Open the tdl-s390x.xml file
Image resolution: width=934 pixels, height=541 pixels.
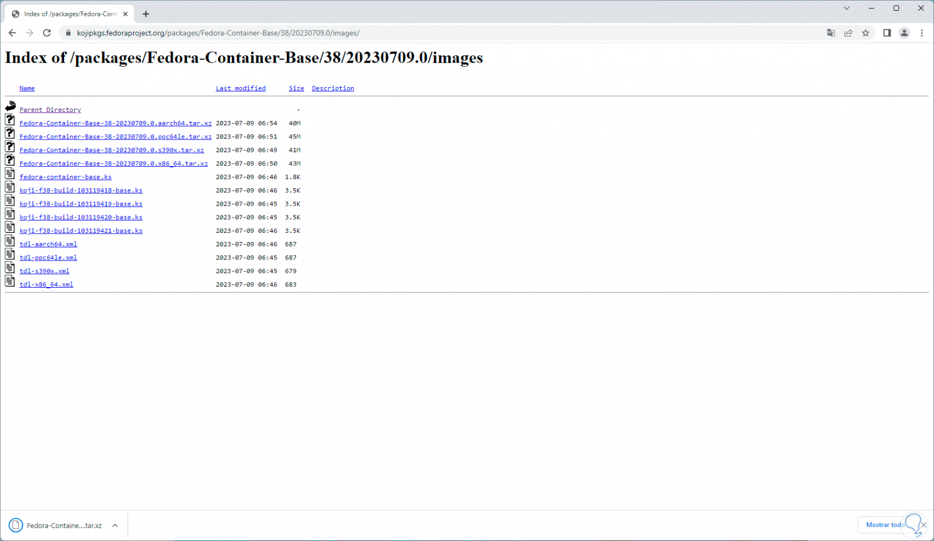[44, 271]
